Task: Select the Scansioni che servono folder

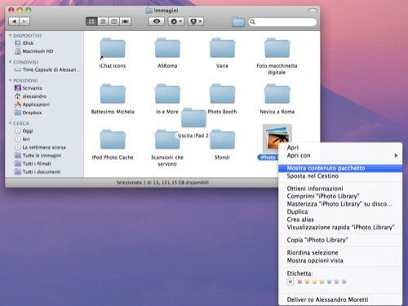Action: (167, 140)
